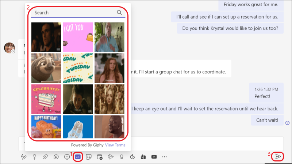Open the Sticker picker
292x164 pixels.
(x=88, y=157)
